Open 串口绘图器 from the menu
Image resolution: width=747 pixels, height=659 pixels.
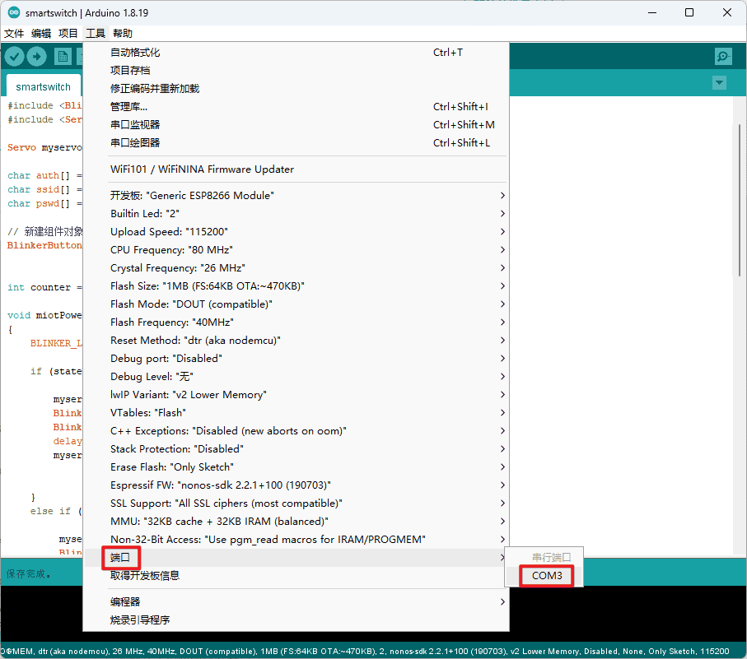tap(296, 143)
